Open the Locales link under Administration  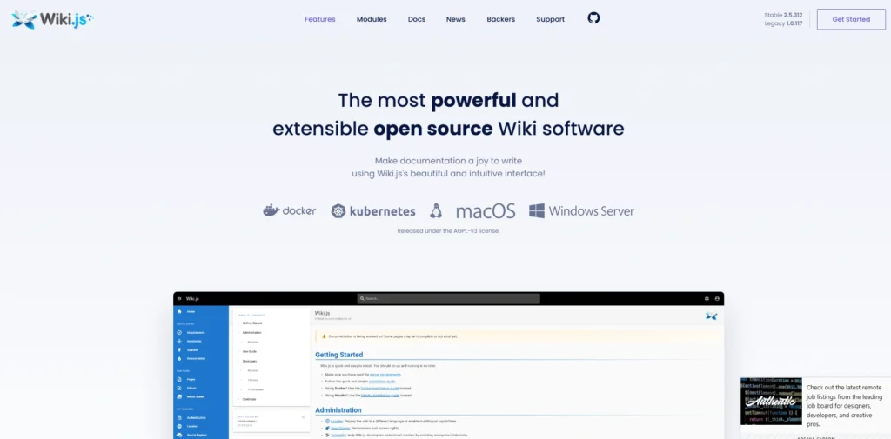(x=337, y=422)
